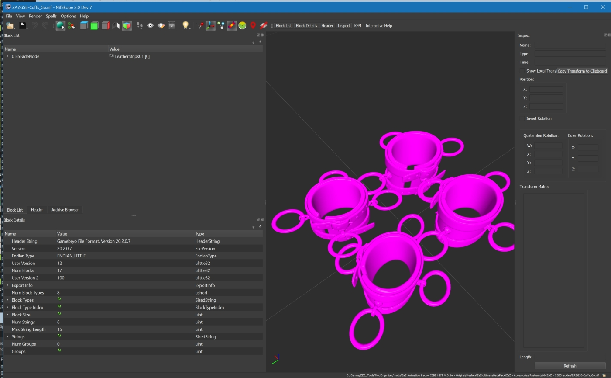
Task: Expand the Export Info row
Action: 7,285
